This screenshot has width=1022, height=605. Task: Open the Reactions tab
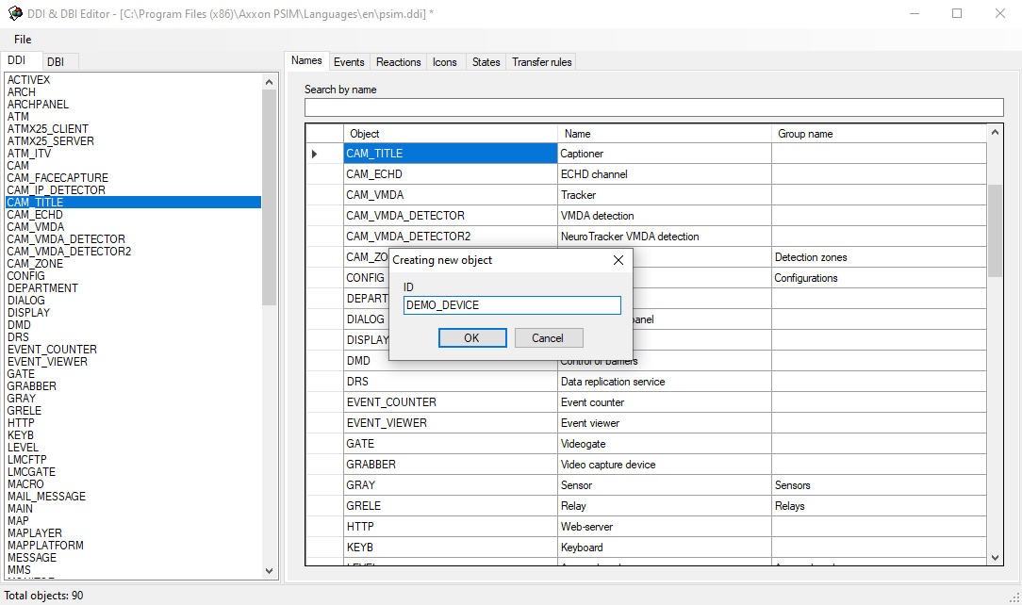point(398,62)
